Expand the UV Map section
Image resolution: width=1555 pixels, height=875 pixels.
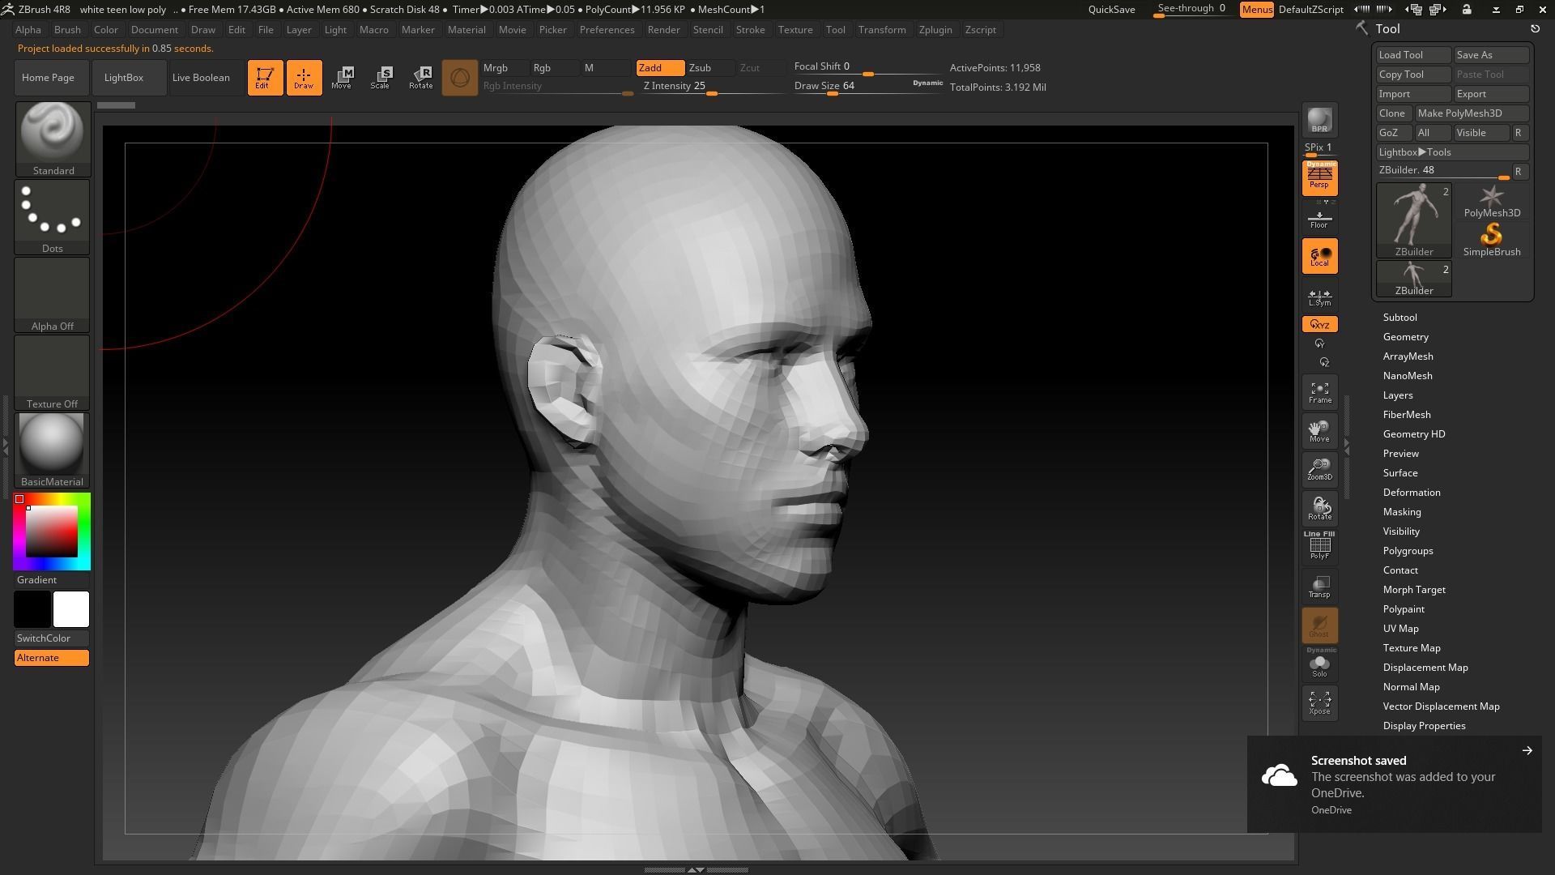pos(1400,629)
